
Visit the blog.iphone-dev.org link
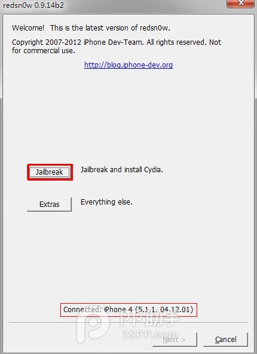128,65
